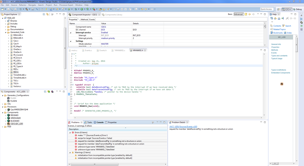Open the Processor Expert menu
The image size is (304, 166).
click(66, 5)
